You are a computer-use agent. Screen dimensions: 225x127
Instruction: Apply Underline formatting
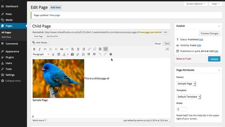pyautogui.click(x=53, y=54)
